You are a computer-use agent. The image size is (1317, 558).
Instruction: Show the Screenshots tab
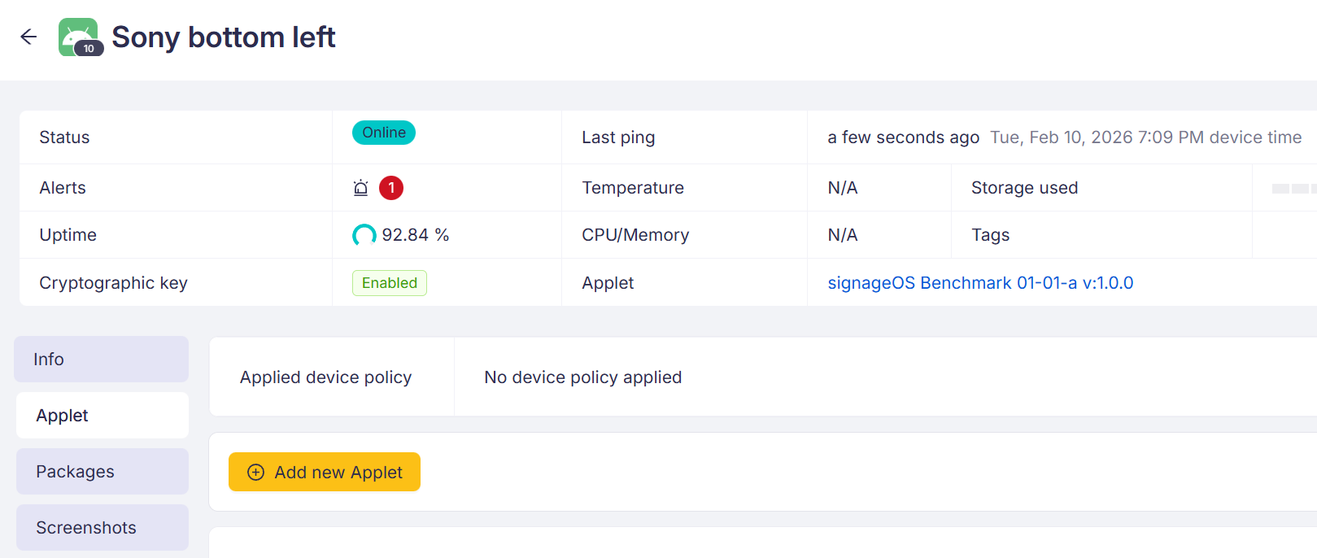102,528
